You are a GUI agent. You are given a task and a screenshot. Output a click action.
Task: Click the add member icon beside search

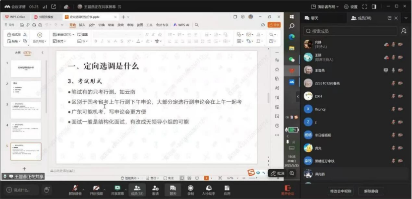pos(405,31)
